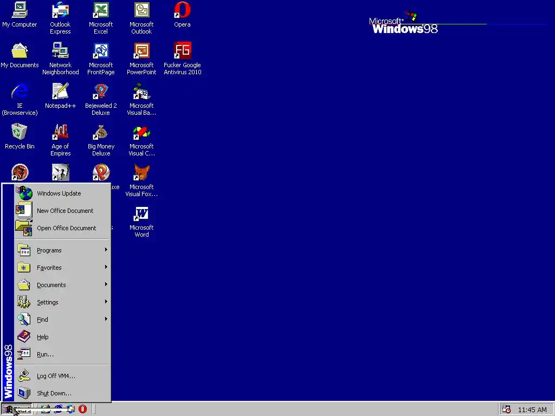Select the Opera desktop shortcut
The image size is (555, 416).
[182, 15]
